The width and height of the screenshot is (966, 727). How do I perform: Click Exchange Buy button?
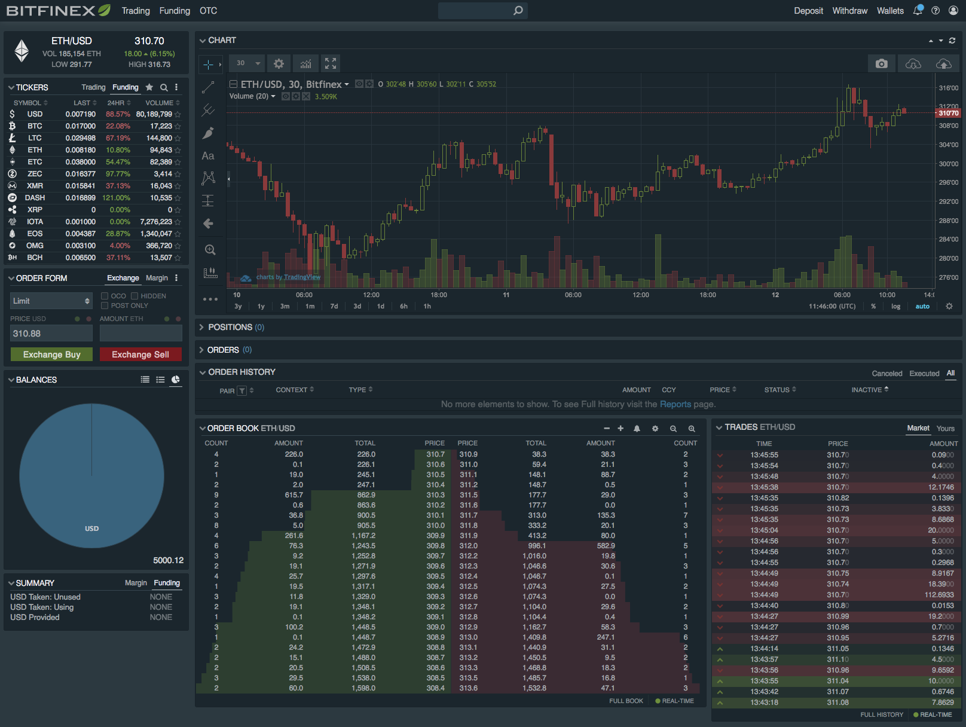[x=51, y=355]
